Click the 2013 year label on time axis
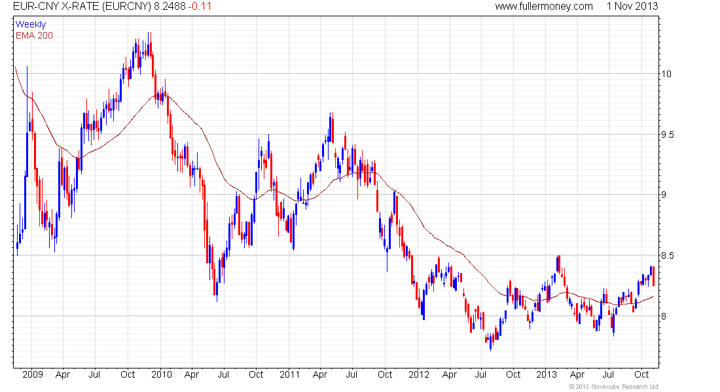 [x=547, y=374]
